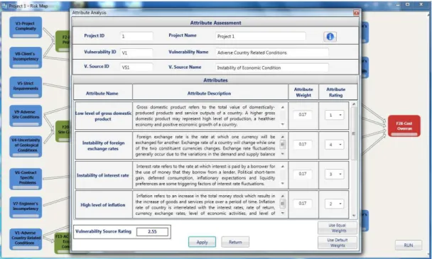Screen dimensions: 432x259
Task: Select V5-Strict Requirements node
Action: [x=26, y=87]
